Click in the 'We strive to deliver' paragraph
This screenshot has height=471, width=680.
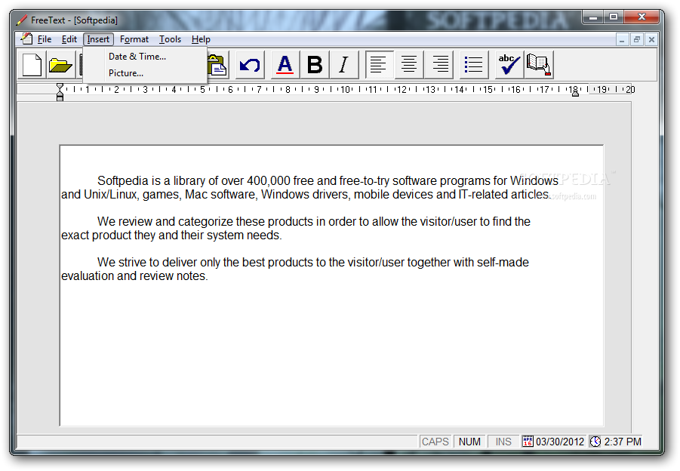[x=295, y=269]
